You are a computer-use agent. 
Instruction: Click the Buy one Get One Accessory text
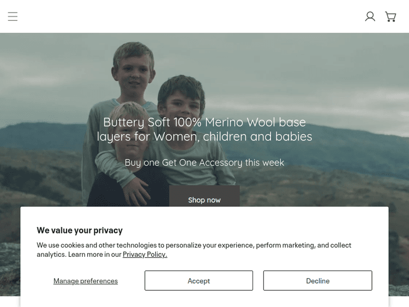tap(204, 162)
